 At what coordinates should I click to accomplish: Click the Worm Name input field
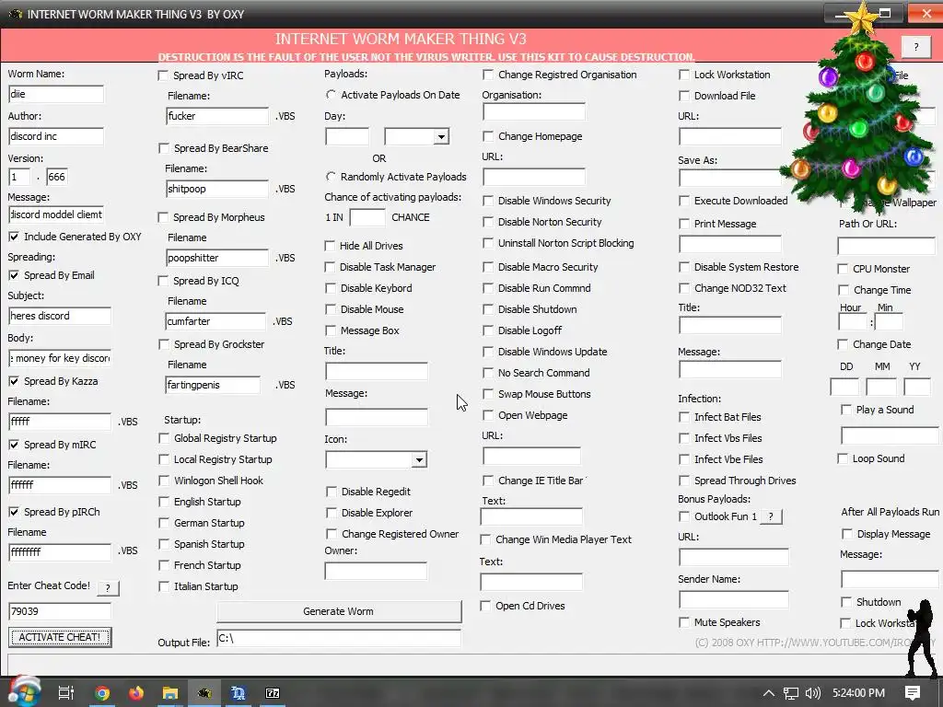[56, 94]
